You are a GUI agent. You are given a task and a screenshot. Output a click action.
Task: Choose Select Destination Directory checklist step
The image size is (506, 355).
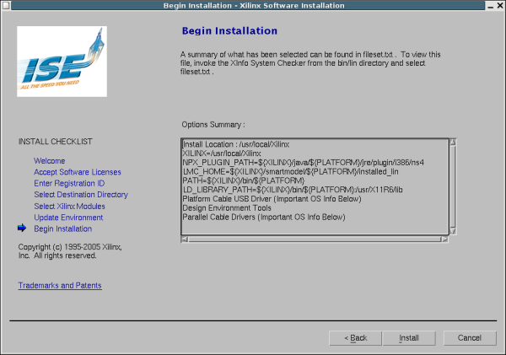pyautogui.click(x=81, y=195)
